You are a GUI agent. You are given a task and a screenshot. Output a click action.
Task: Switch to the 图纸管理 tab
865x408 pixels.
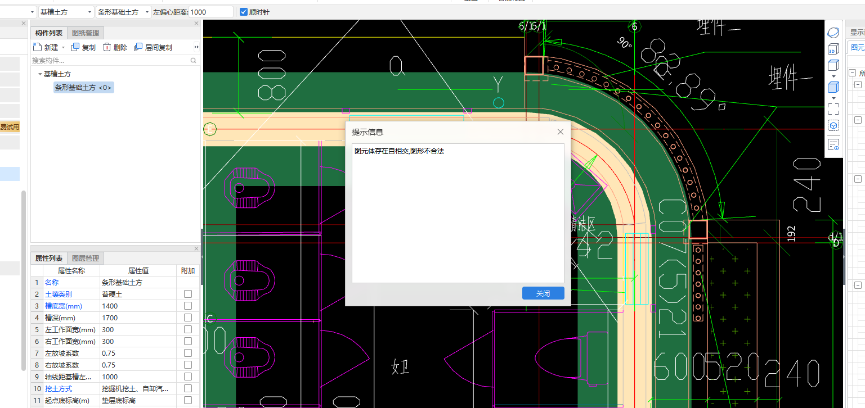(x=86, y=33)
